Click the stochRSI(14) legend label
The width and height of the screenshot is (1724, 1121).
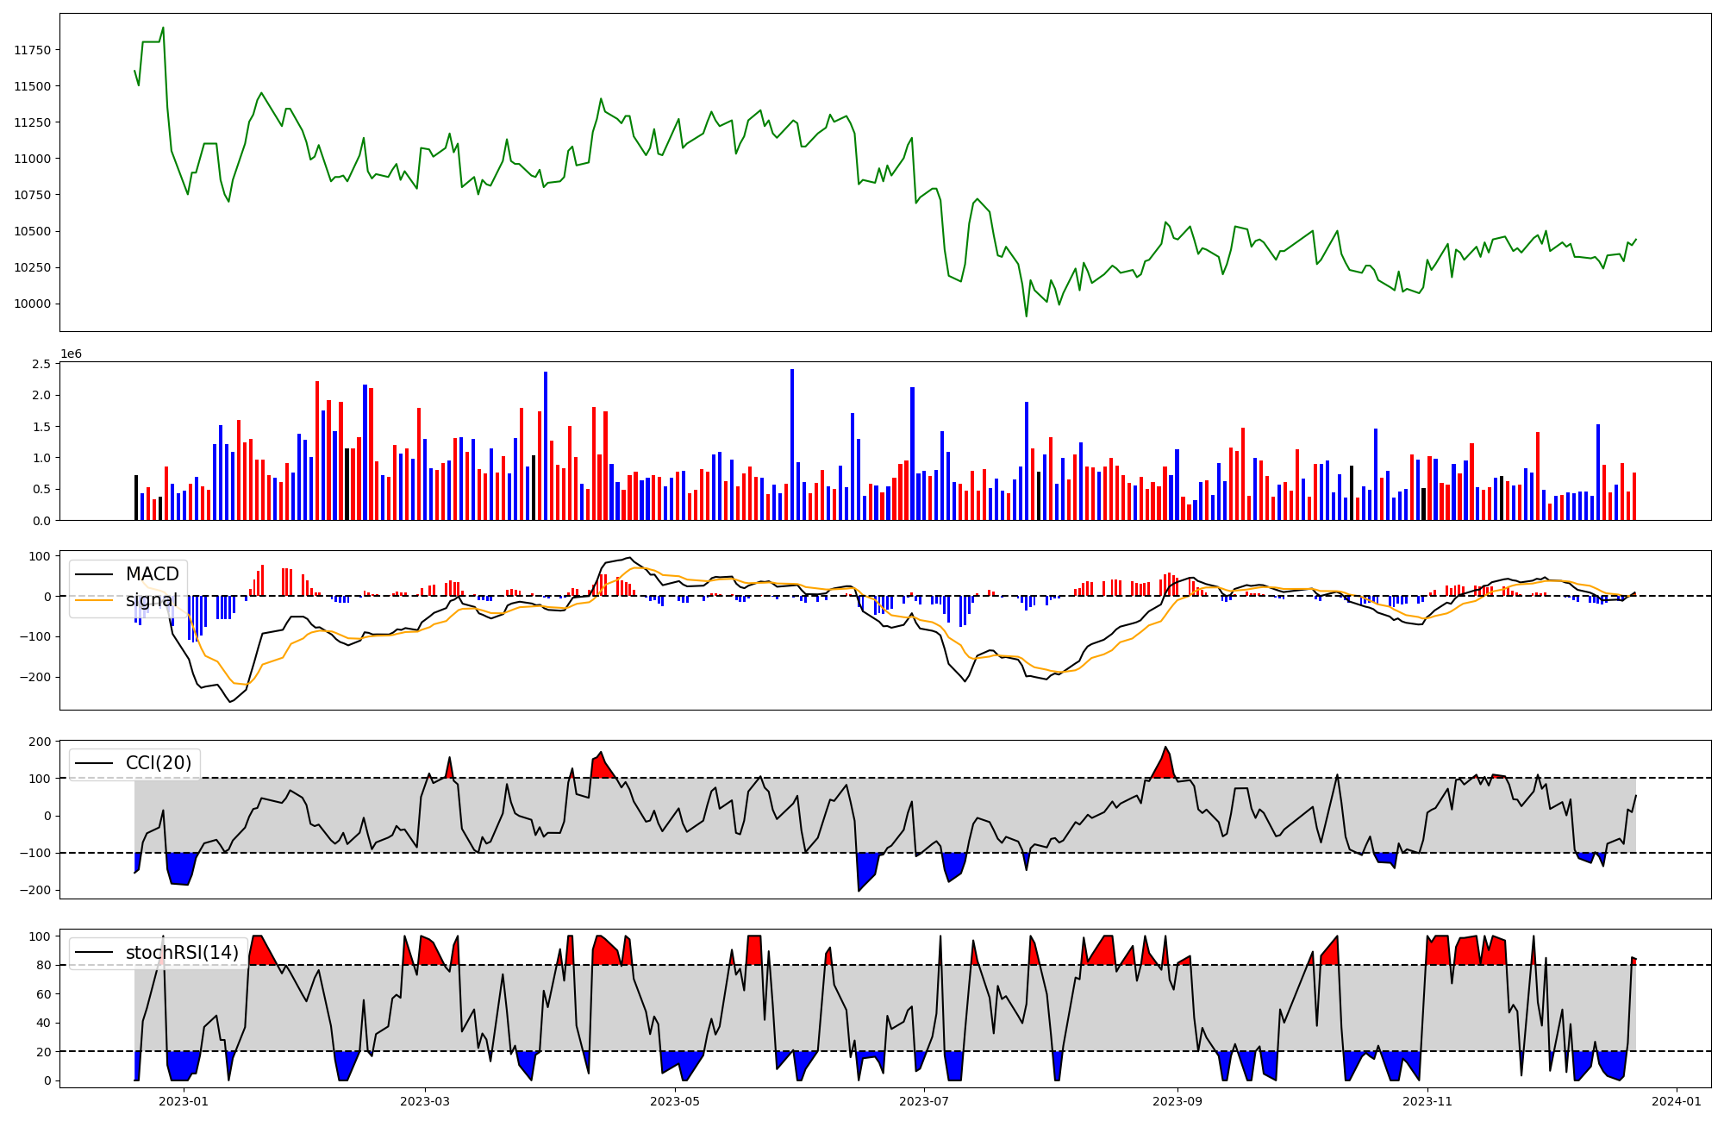(182, 953)
